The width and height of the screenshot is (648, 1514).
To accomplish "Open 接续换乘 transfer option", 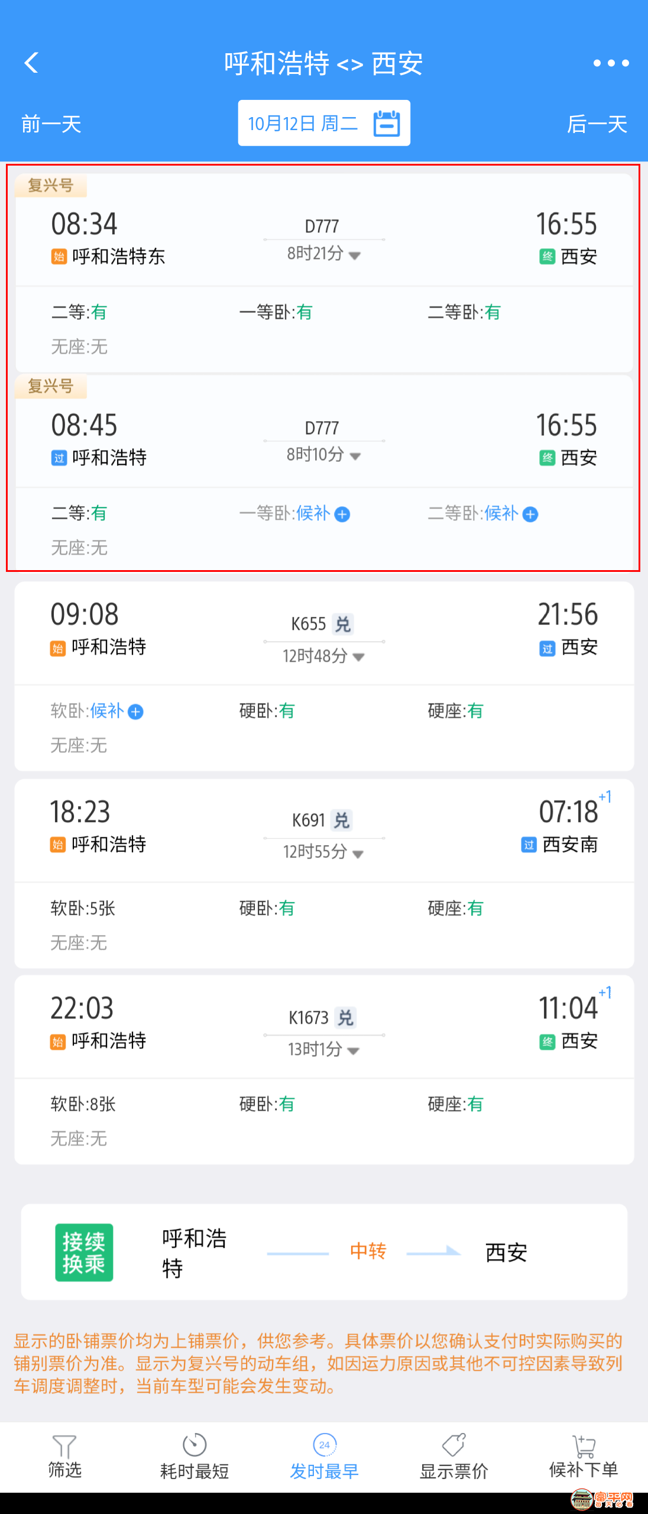I will [324, 1252].
